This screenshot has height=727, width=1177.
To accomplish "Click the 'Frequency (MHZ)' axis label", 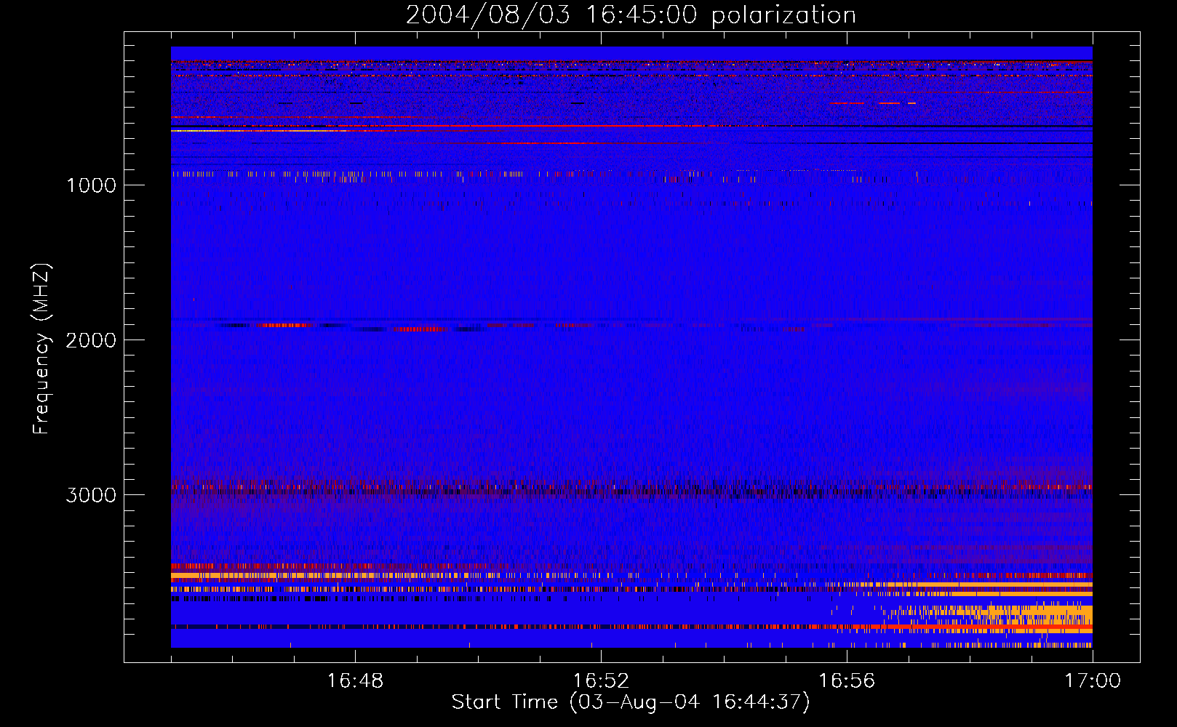I will click(x=41, y=349).
